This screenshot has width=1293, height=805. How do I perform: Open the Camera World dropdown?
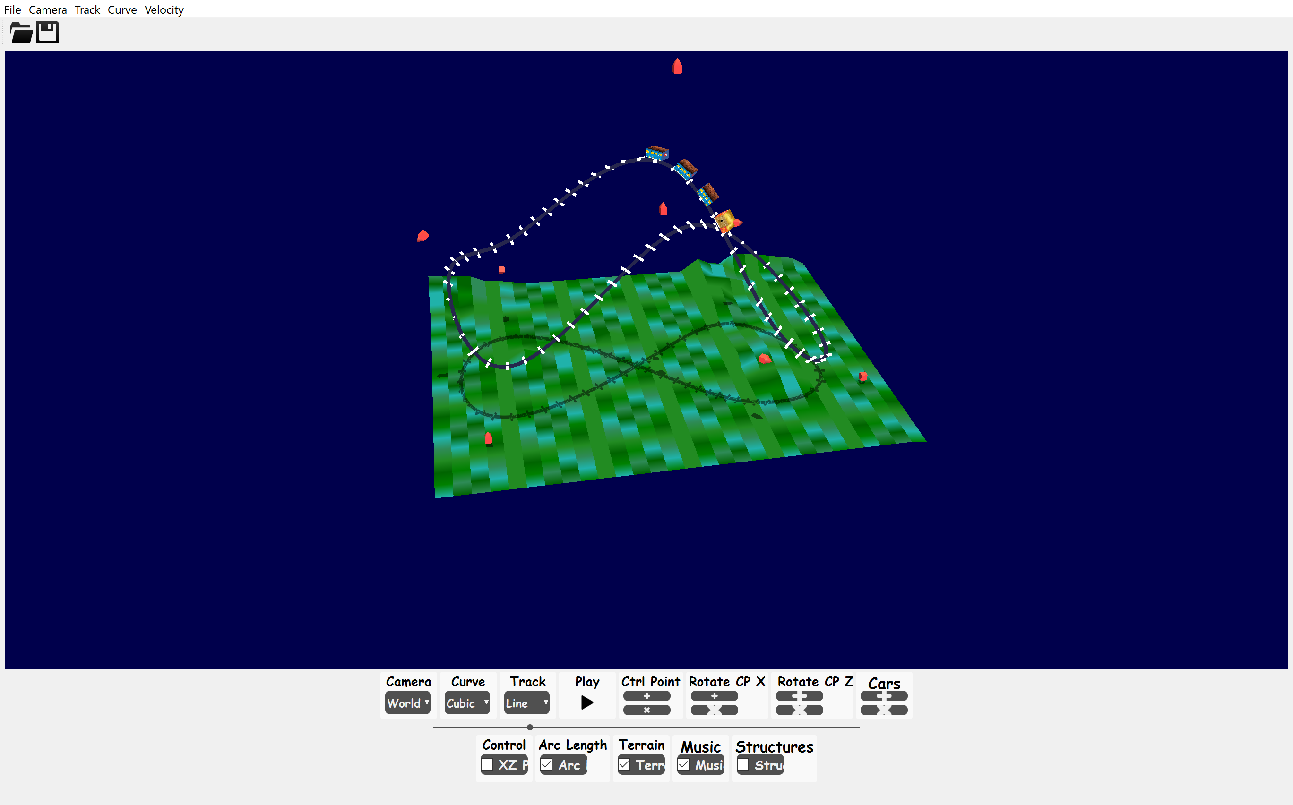pos(408,703)
